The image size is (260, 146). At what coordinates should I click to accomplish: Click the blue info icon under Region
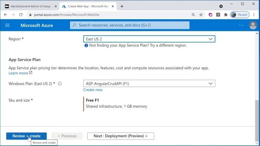[86, 45]
